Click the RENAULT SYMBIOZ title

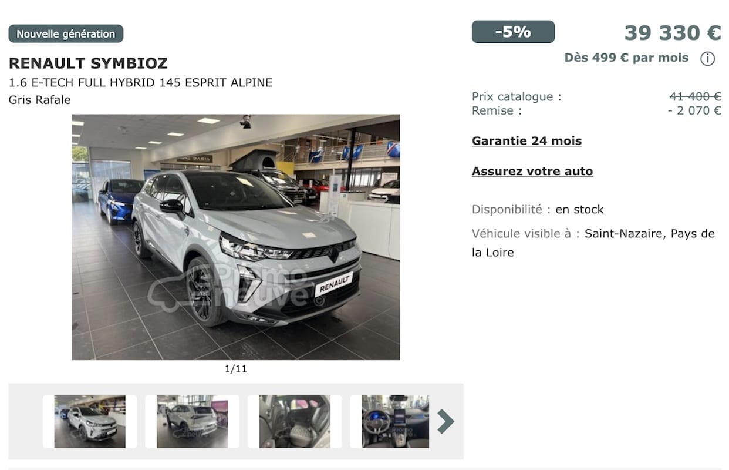88,63
